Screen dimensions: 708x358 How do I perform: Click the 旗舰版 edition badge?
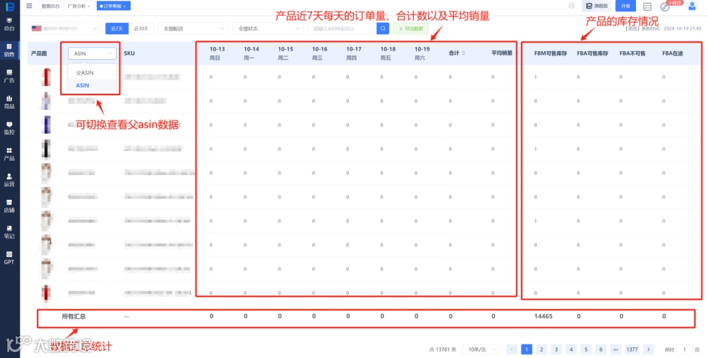(x=599, y=7)
